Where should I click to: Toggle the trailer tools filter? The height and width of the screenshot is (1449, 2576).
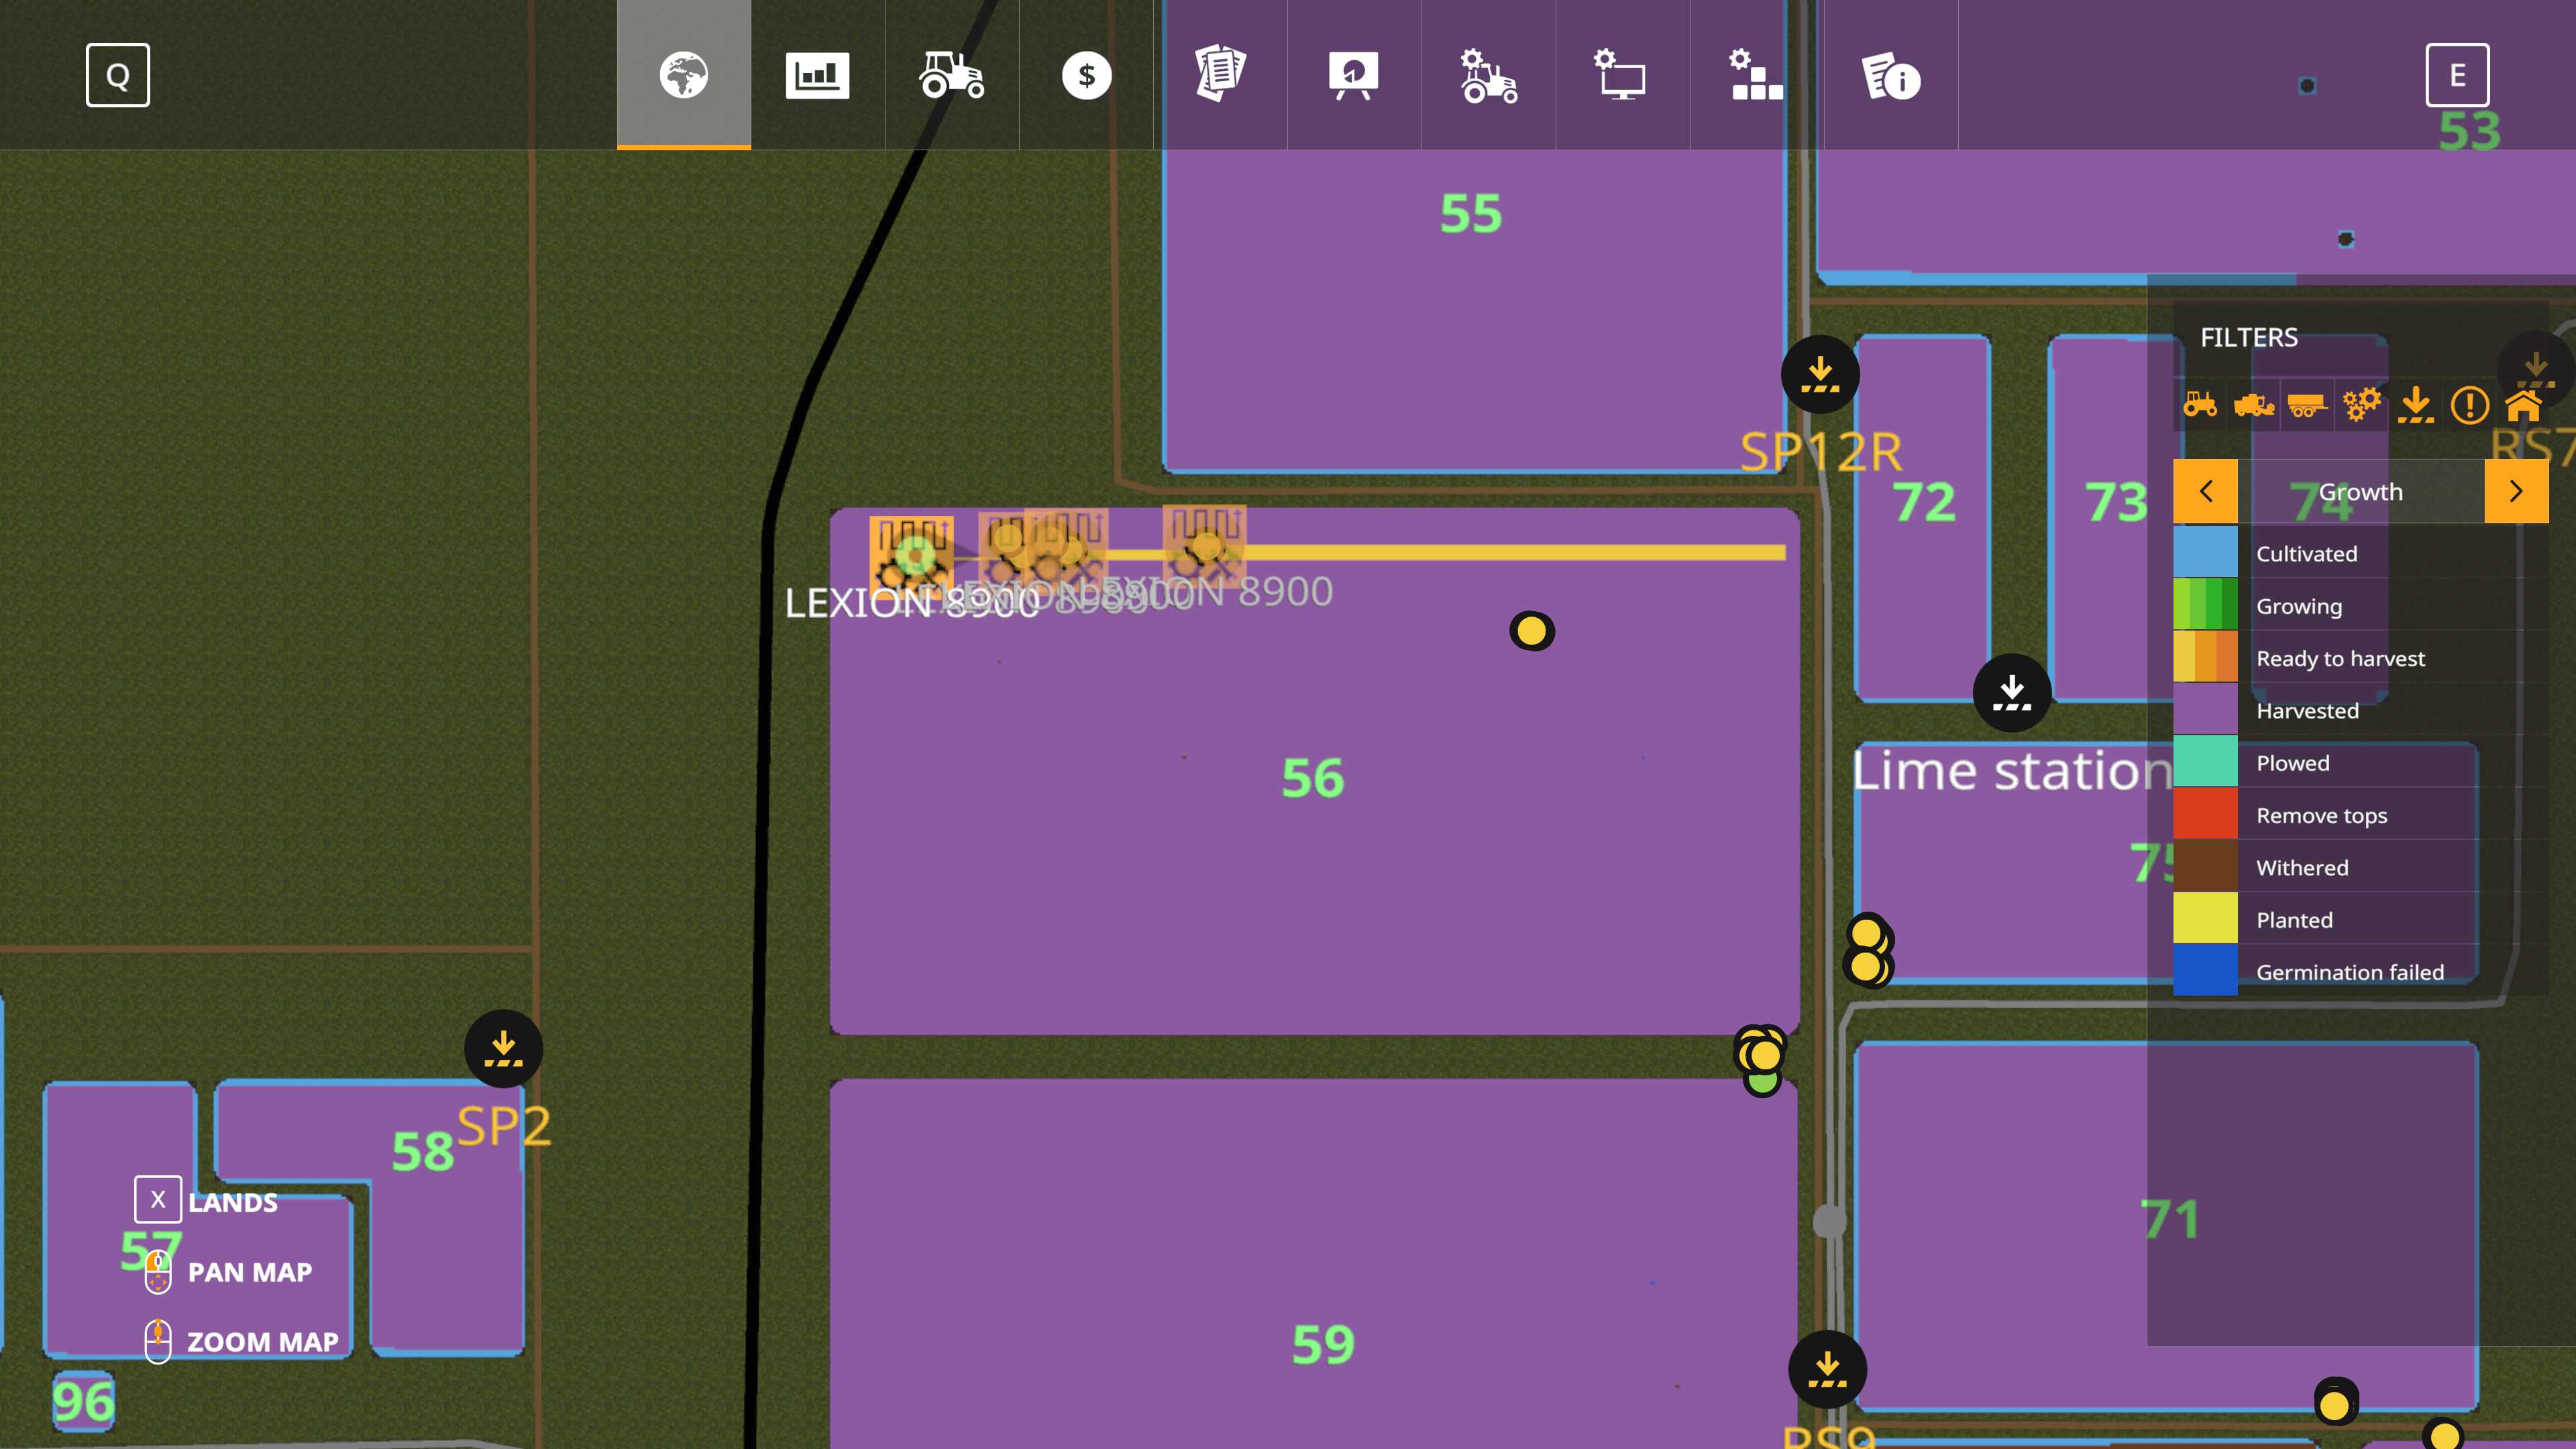2307,405
